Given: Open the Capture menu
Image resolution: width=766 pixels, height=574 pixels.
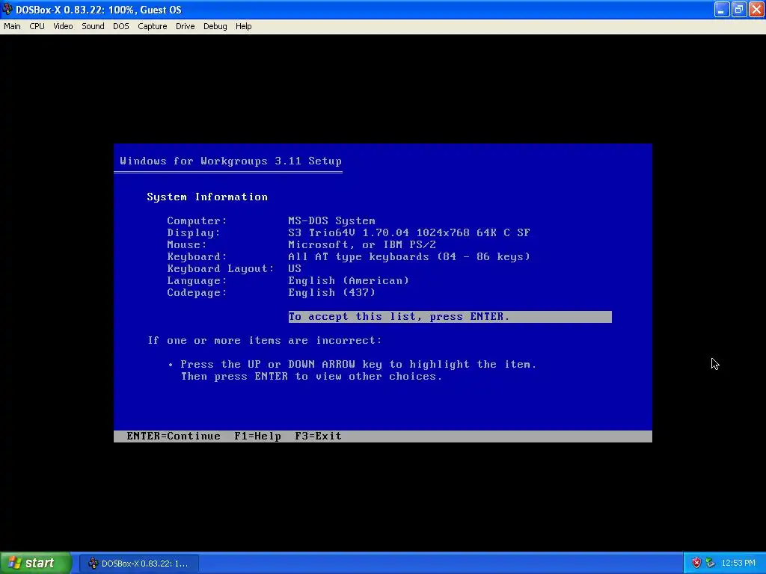Looking at the screenshot, I should (153, 26).
